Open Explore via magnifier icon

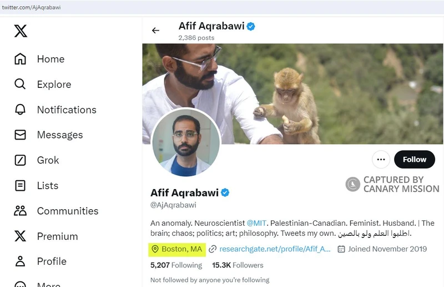pyautogui.click(x=21, y=85)
